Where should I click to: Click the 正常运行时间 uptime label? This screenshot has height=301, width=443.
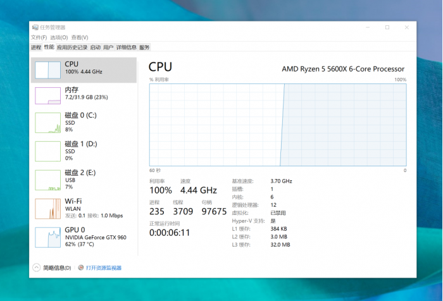point(165,224)
